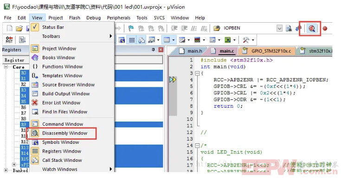Click the Find document-search icon
341x178 pixels.
pos(289,28)
